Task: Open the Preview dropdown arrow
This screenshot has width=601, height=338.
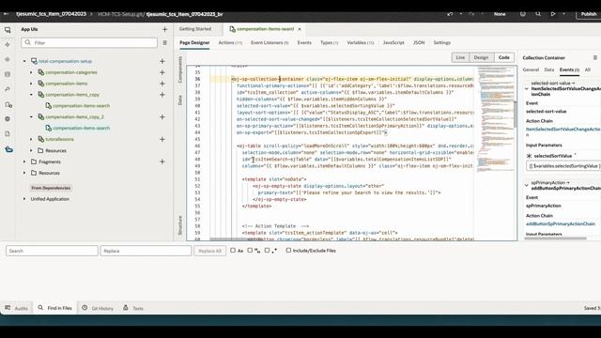Action: [563, 14]
